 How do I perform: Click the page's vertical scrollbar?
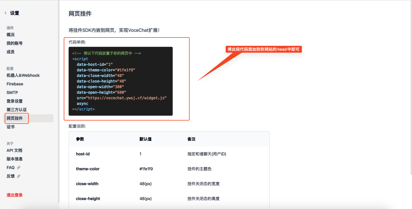click(411, 87)
